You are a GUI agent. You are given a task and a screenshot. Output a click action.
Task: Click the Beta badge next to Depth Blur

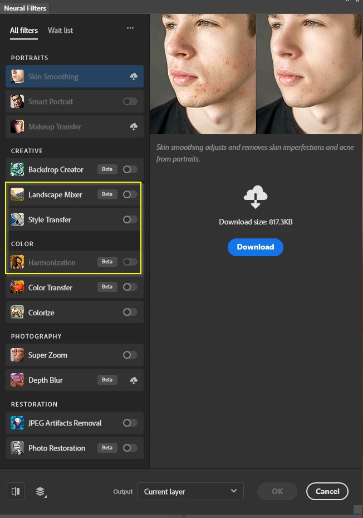107,380
